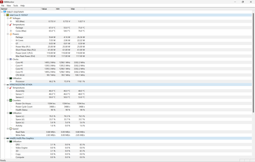
Task: Click the GPU Utilization monitor icon
Action: click(x=11, y=141)
